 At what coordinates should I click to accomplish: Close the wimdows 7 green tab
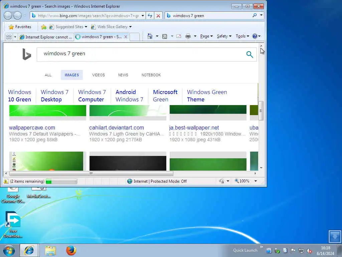coord(126,37)
